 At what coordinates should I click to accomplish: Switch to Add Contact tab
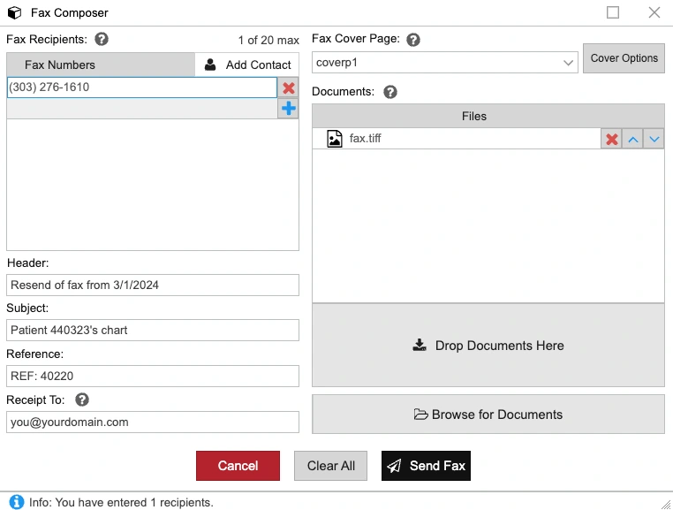[x=247, y=65]
